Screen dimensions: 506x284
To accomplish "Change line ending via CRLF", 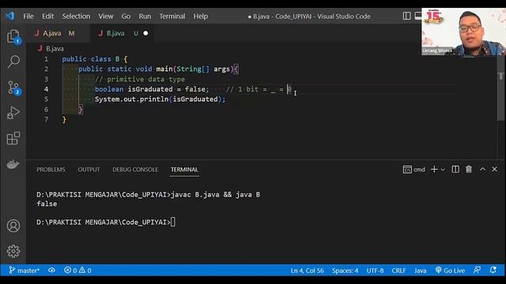I will [398, 271].
